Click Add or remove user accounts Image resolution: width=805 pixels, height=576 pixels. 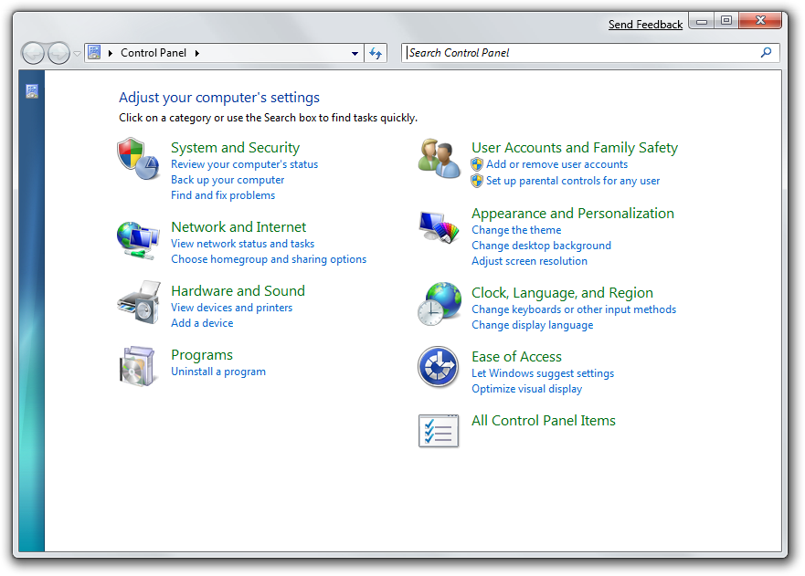tap(556, 164)
